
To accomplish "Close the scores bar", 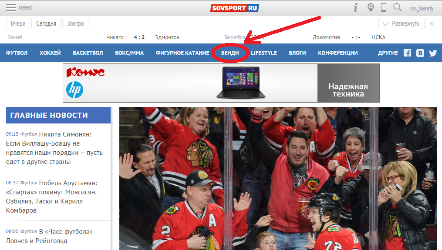I will point(432,23).
